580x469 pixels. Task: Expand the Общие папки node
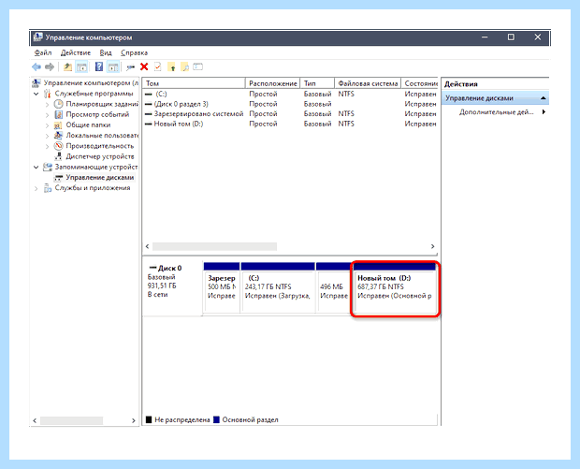tap(47, 125)
